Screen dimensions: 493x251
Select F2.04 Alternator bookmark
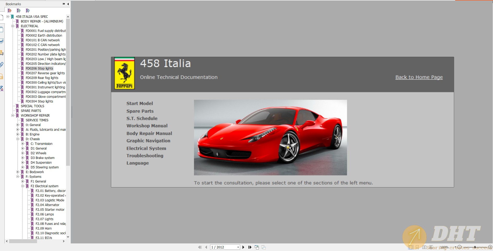[x=47, y=205]
